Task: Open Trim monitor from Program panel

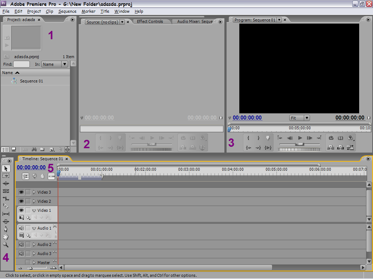Action: [350, 147]
